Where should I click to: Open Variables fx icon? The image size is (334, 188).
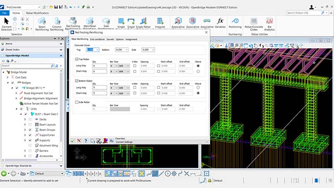point(220,23)
